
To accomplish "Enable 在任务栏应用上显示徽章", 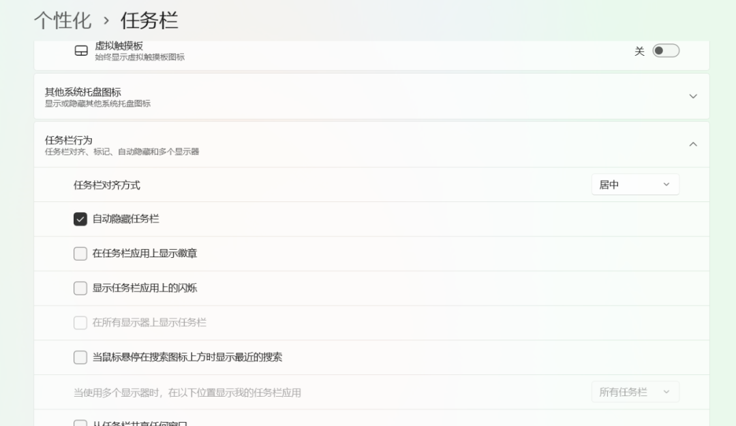I will pos(82,253).
